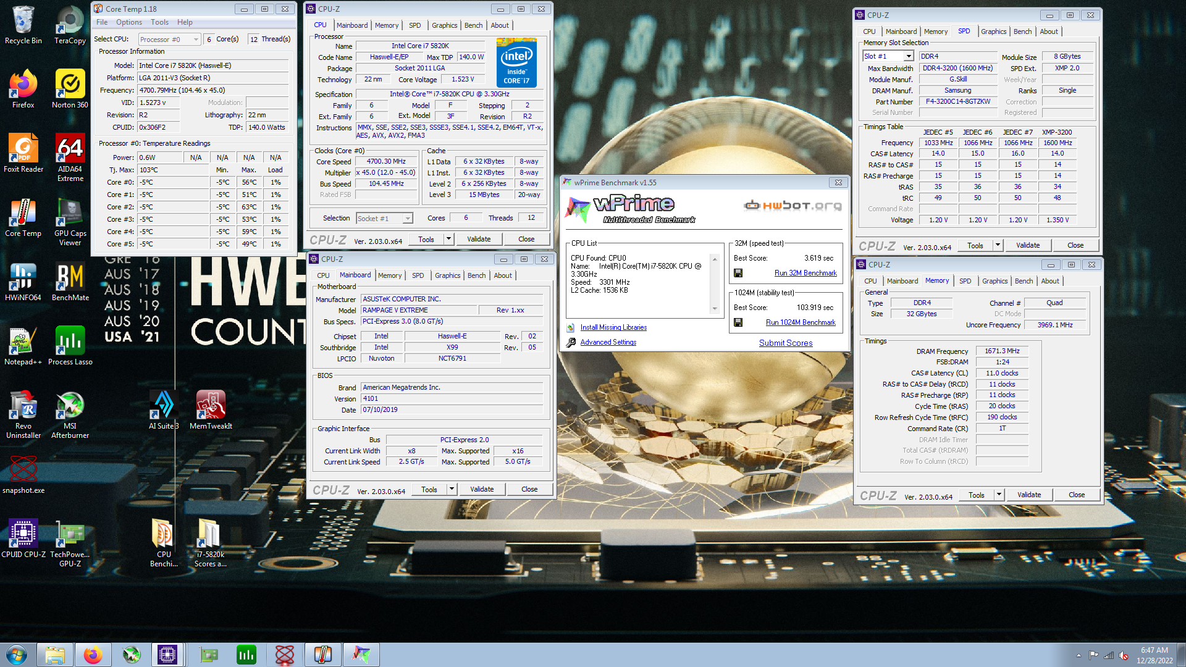The width and height of the screenshot is (1186, 667).
Task: Click the Core Temp thermometer taskbar icon
Action: [x=323, y=655]
